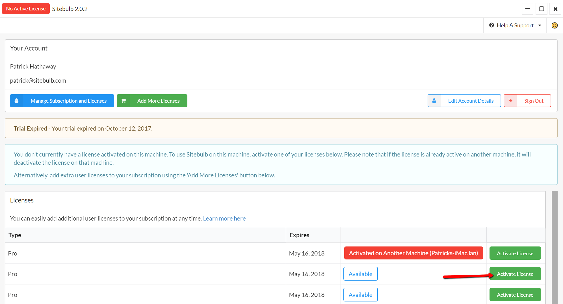The width and height of the screenshot is (563, 304).
Task: Click the Trial Expired notice text
Action: [x=83, y=128]
